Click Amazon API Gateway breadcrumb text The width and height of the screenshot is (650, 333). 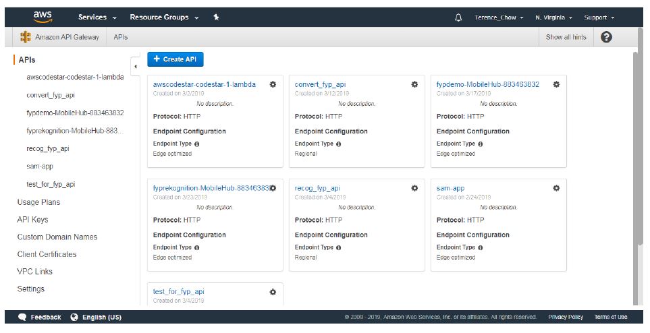coord(67,37)
